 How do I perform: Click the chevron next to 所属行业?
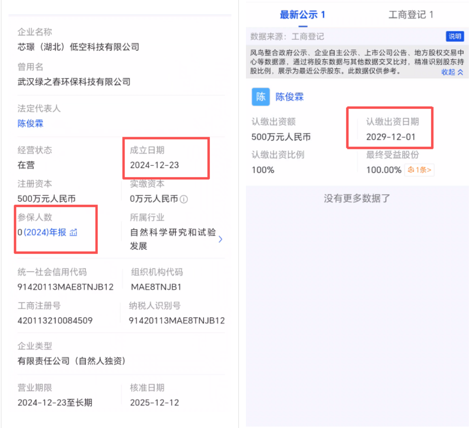pyautogui.click(x=220, y=239)
